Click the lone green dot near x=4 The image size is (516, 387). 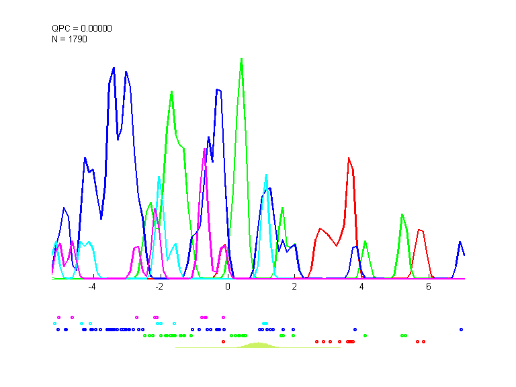[x=365, y=335]
